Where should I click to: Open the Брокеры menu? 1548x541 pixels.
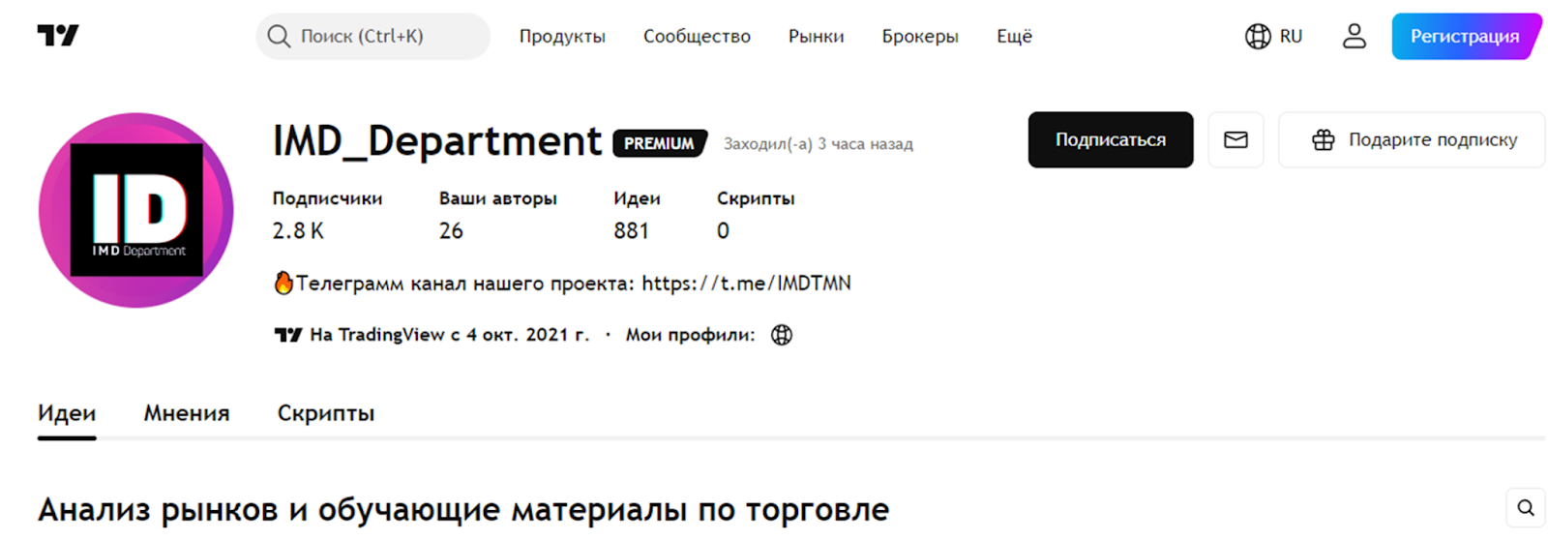tap(920, 37)
